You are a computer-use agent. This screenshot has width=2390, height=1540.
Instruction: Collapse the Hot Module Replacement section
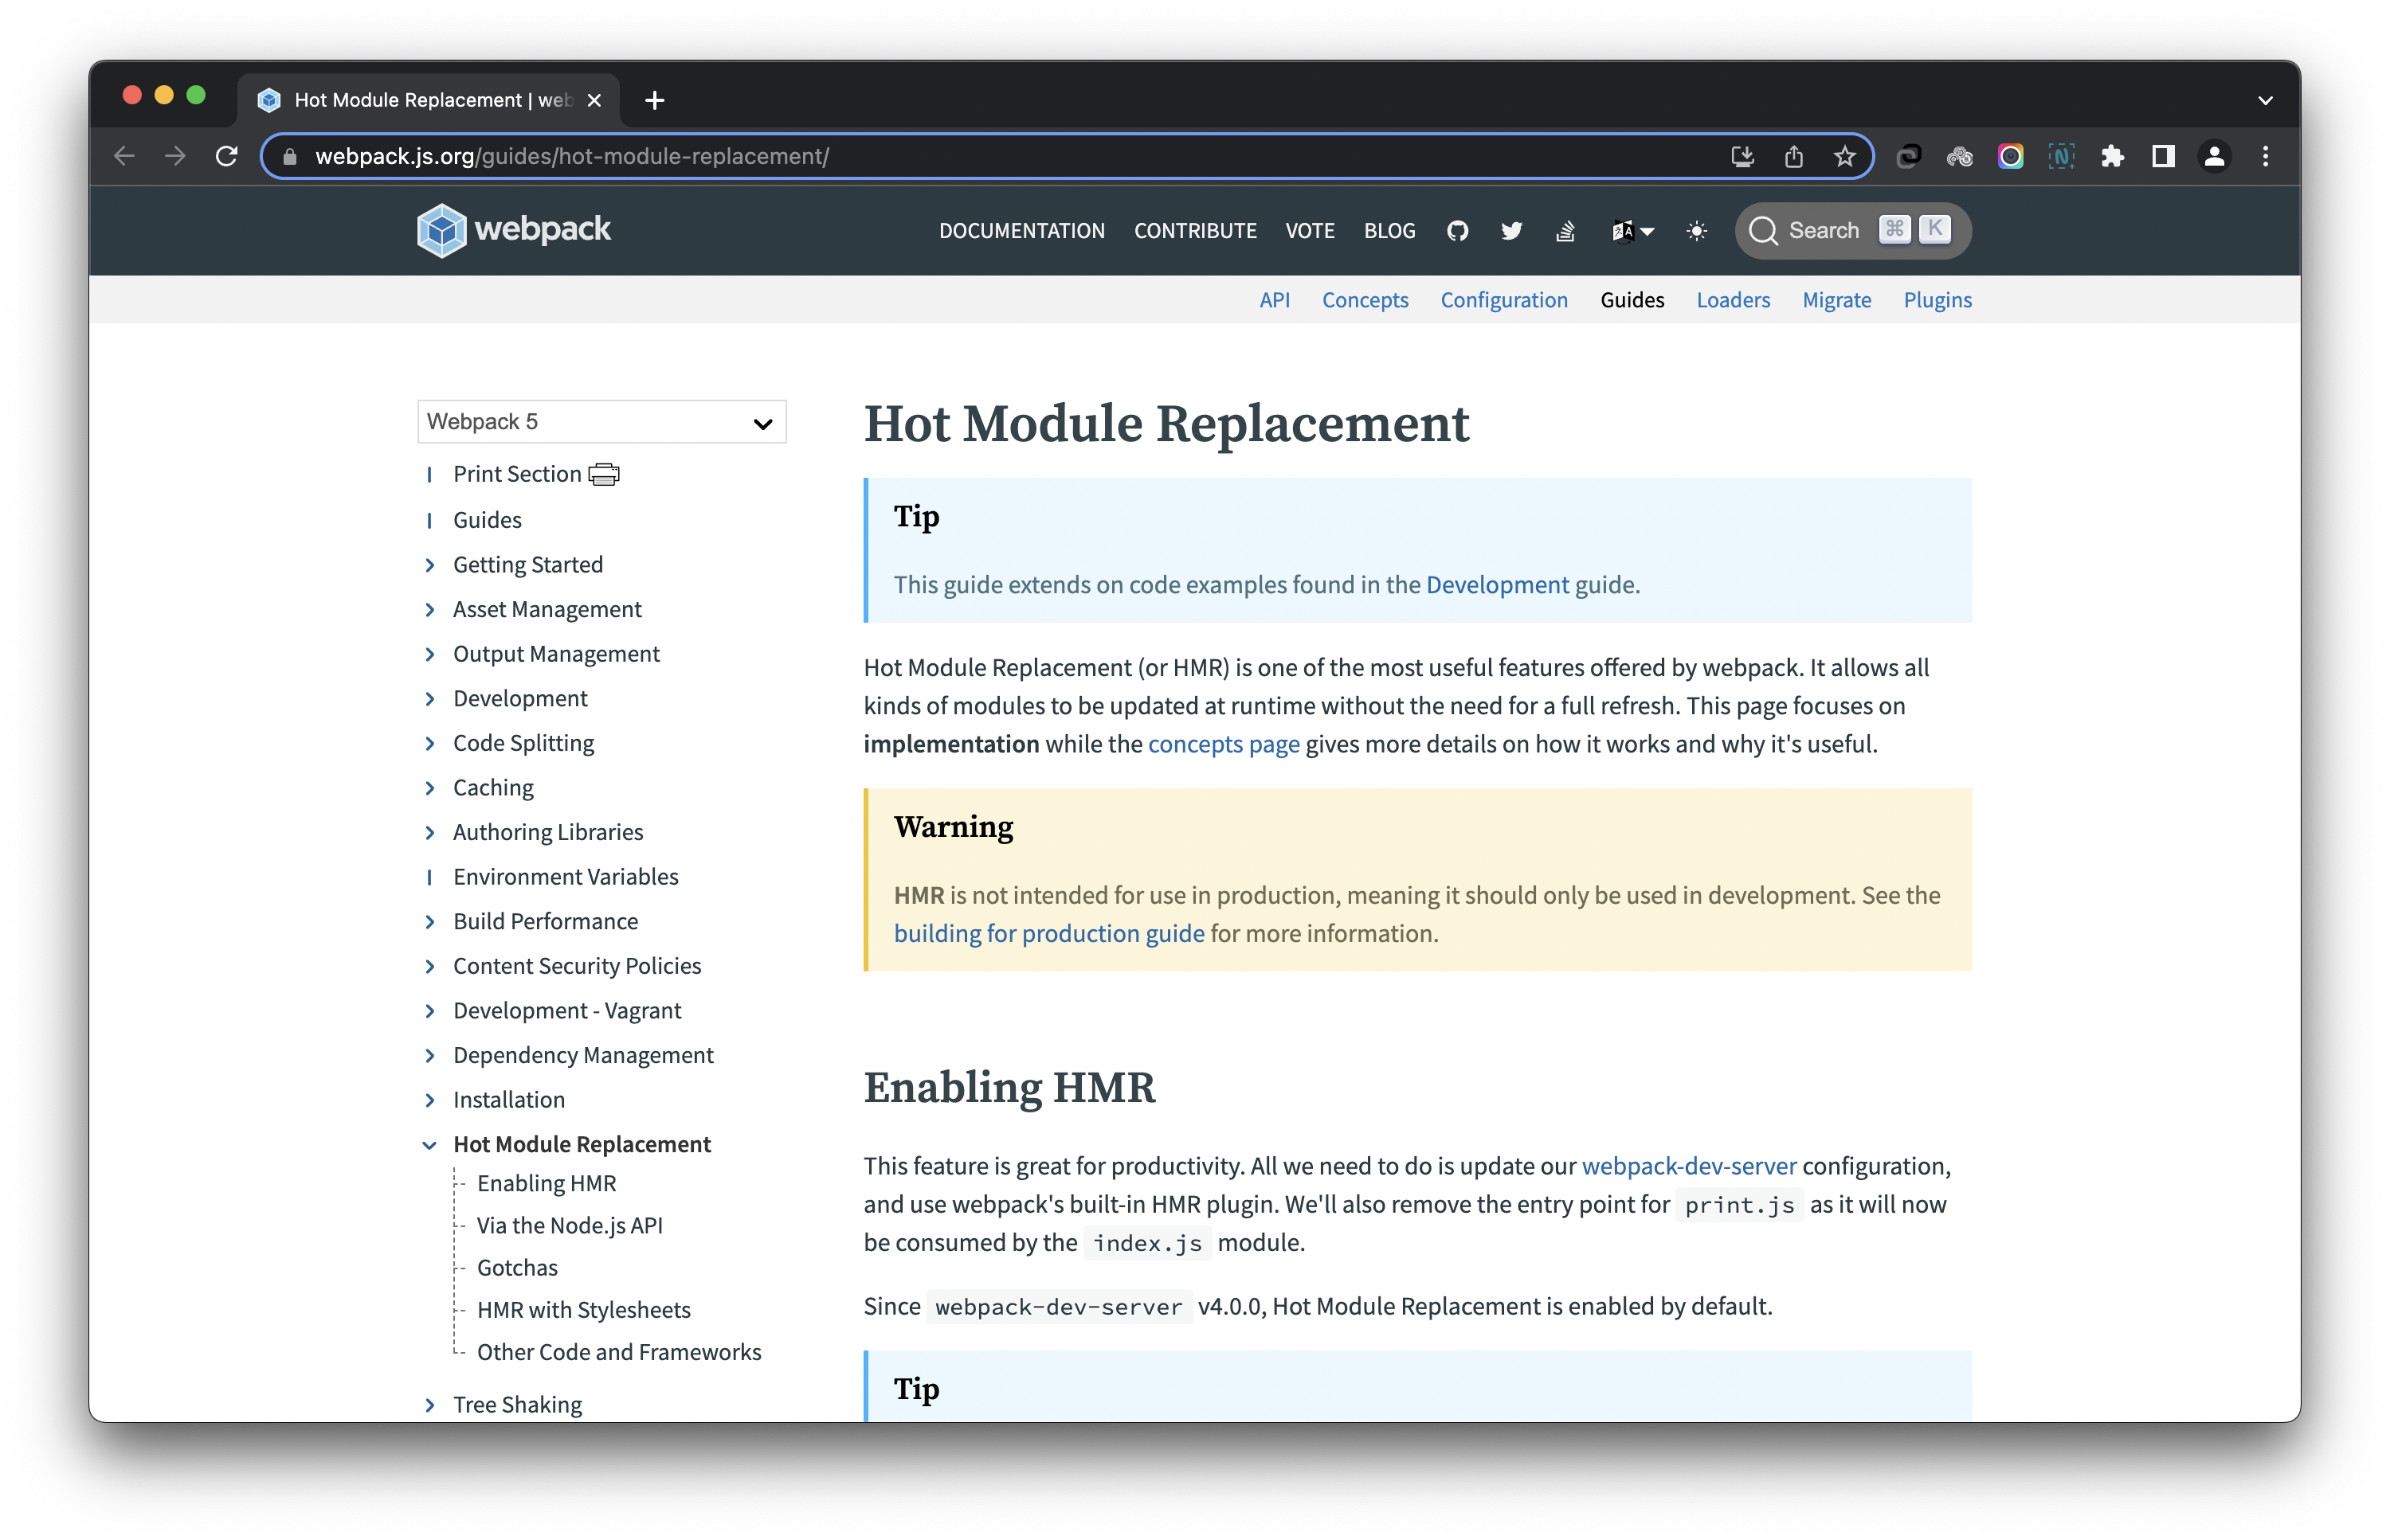[430, 1145]
